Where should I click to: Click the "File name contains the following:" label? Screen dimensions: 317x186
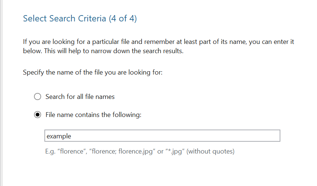(93, 115)
